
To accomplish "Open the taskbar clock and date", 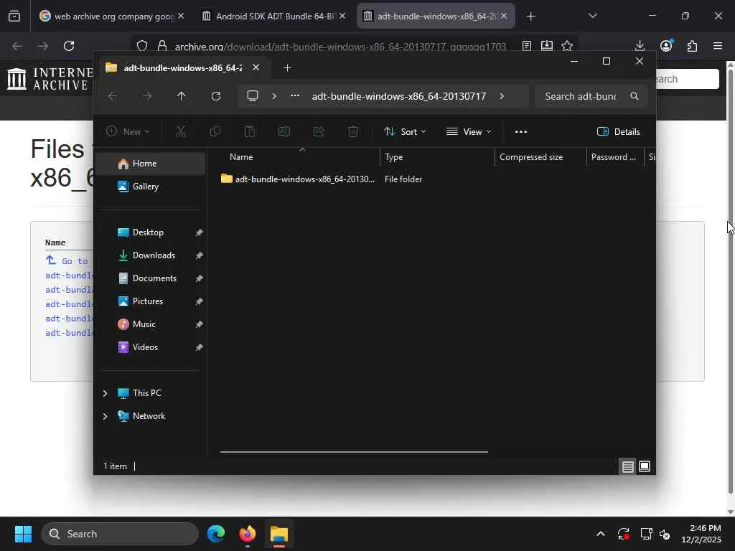I will [x=701, y=534].
